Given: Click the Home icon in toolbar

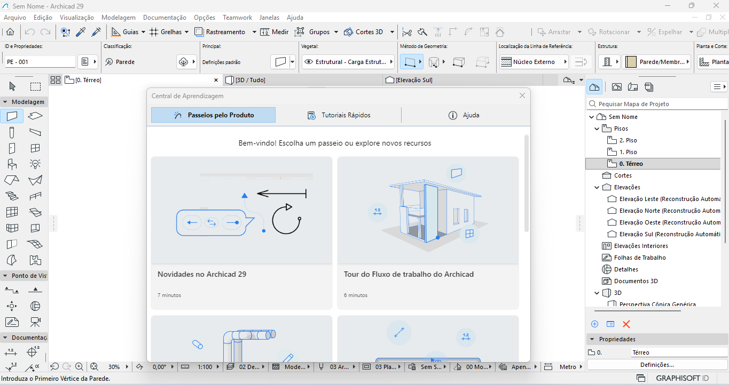Looking at the screenshot, I should (10, 32).
